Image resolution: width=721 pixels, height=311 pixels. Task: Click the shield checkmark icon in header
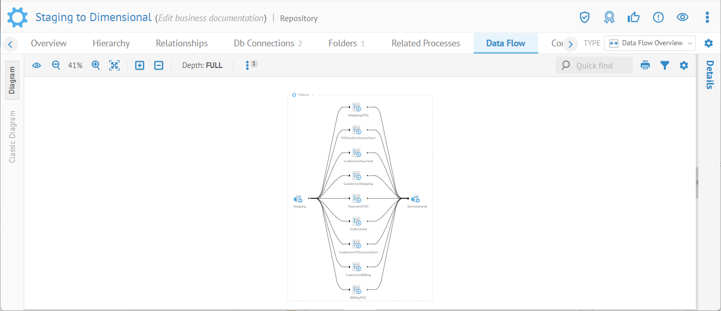click(x=584, y=18)
